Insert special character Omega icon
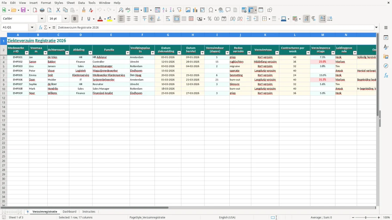 click(x=211, y=10)
